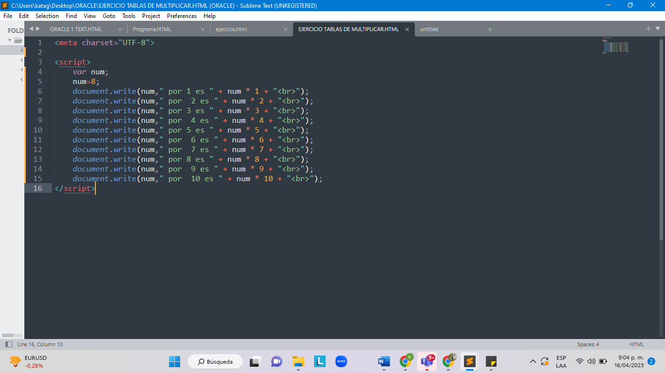Close the ORACLE 1 TEXT.HTML tab
Image resolution: width=665 pixels, height=373 pixels.
[120, 29]
